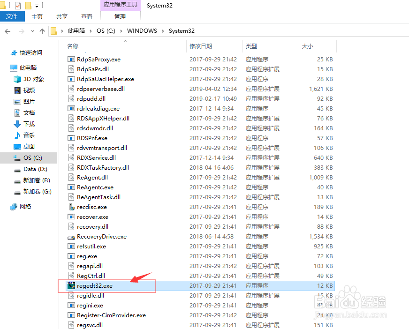Click OS (C:) in the address breadcrumb
409x329 pixels.
tap(106, 31)
